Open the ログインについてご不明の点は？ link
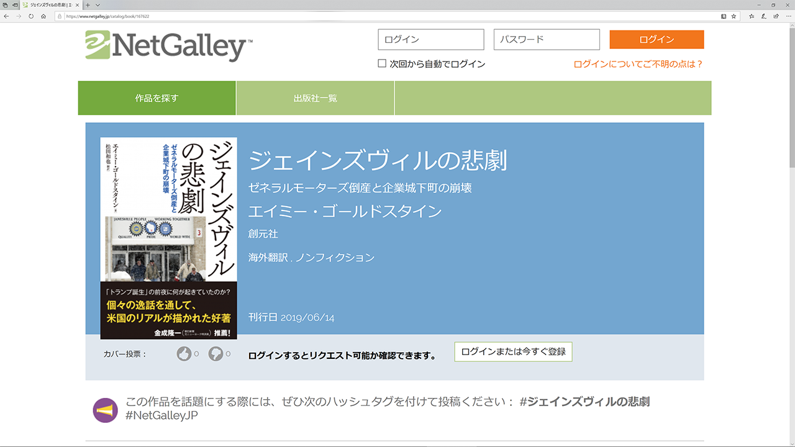The width and height of the screenshot is (795, 447). [x=638, y=64]
